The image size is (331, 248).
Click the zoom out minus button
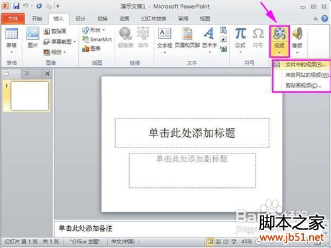click(259, 242)
